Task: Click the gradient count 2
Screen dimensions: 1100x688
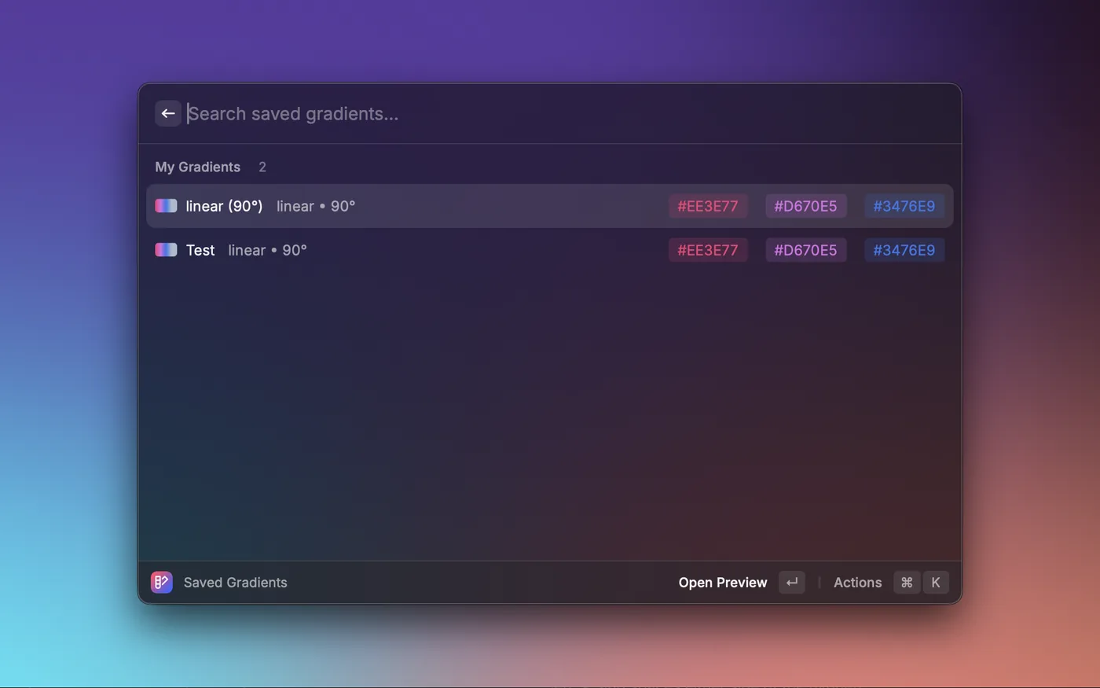Action: 262,167
